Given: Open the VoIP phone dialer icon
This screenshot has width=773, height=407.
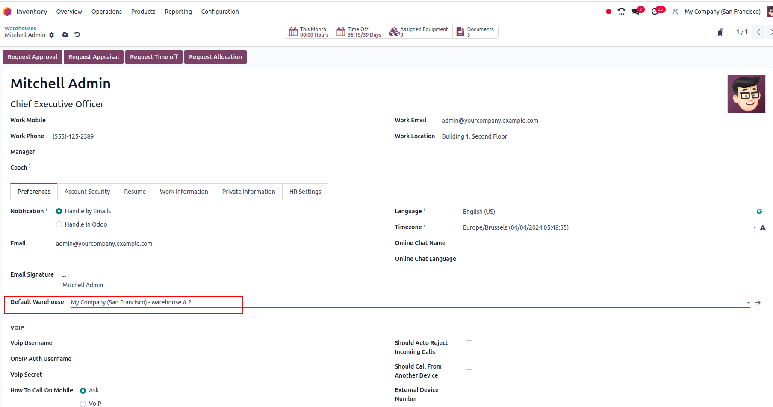Looking at the screenshot, I should pos(622,12).
